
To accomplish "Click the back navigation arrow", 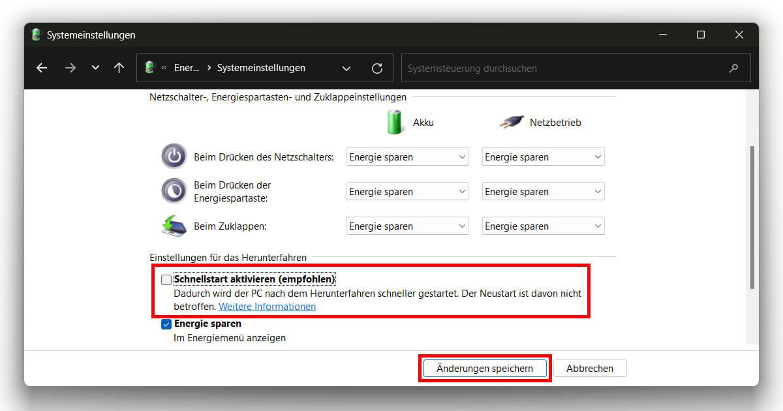I will pyautogui.click(x=42, y=68).
